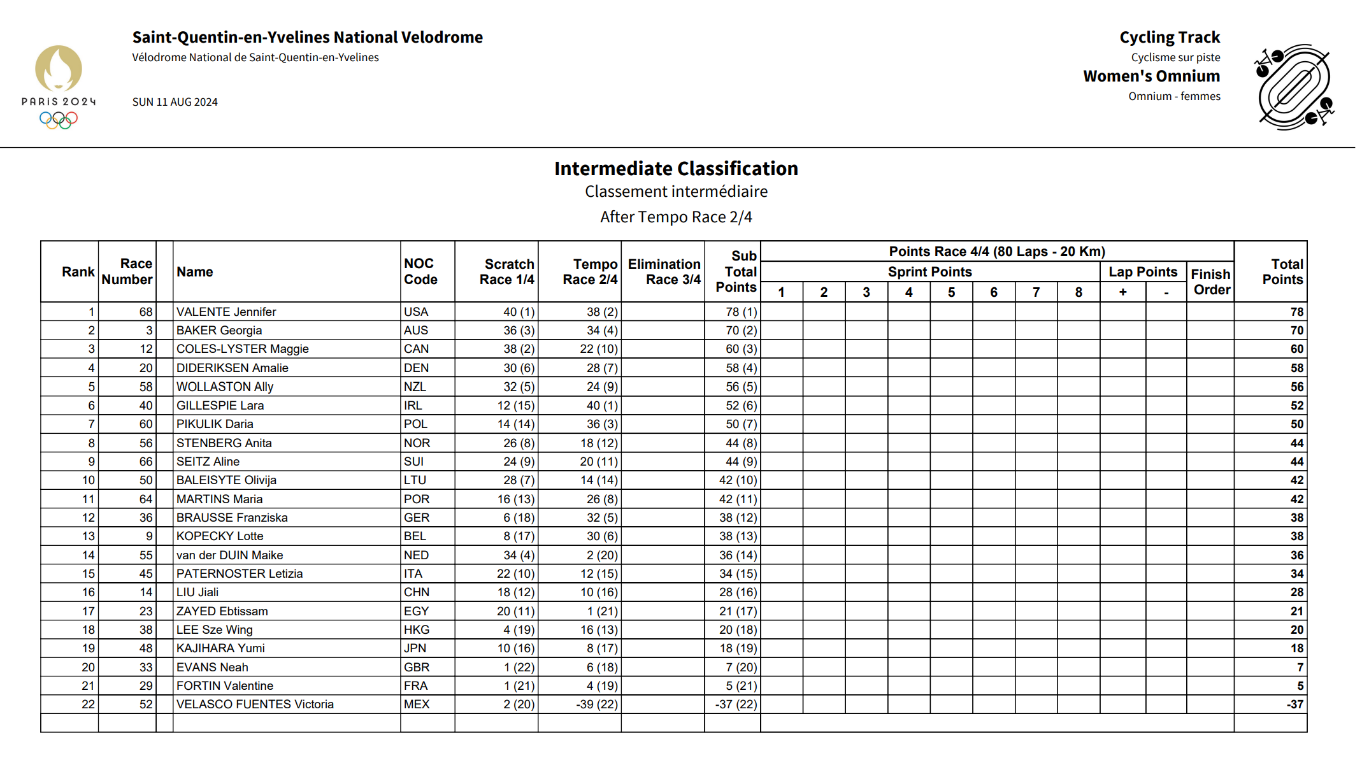Select the name 'EVANS Neah'
This screenshot has height=772, width=1362.
pyautogui.click(x=212, y=668)
